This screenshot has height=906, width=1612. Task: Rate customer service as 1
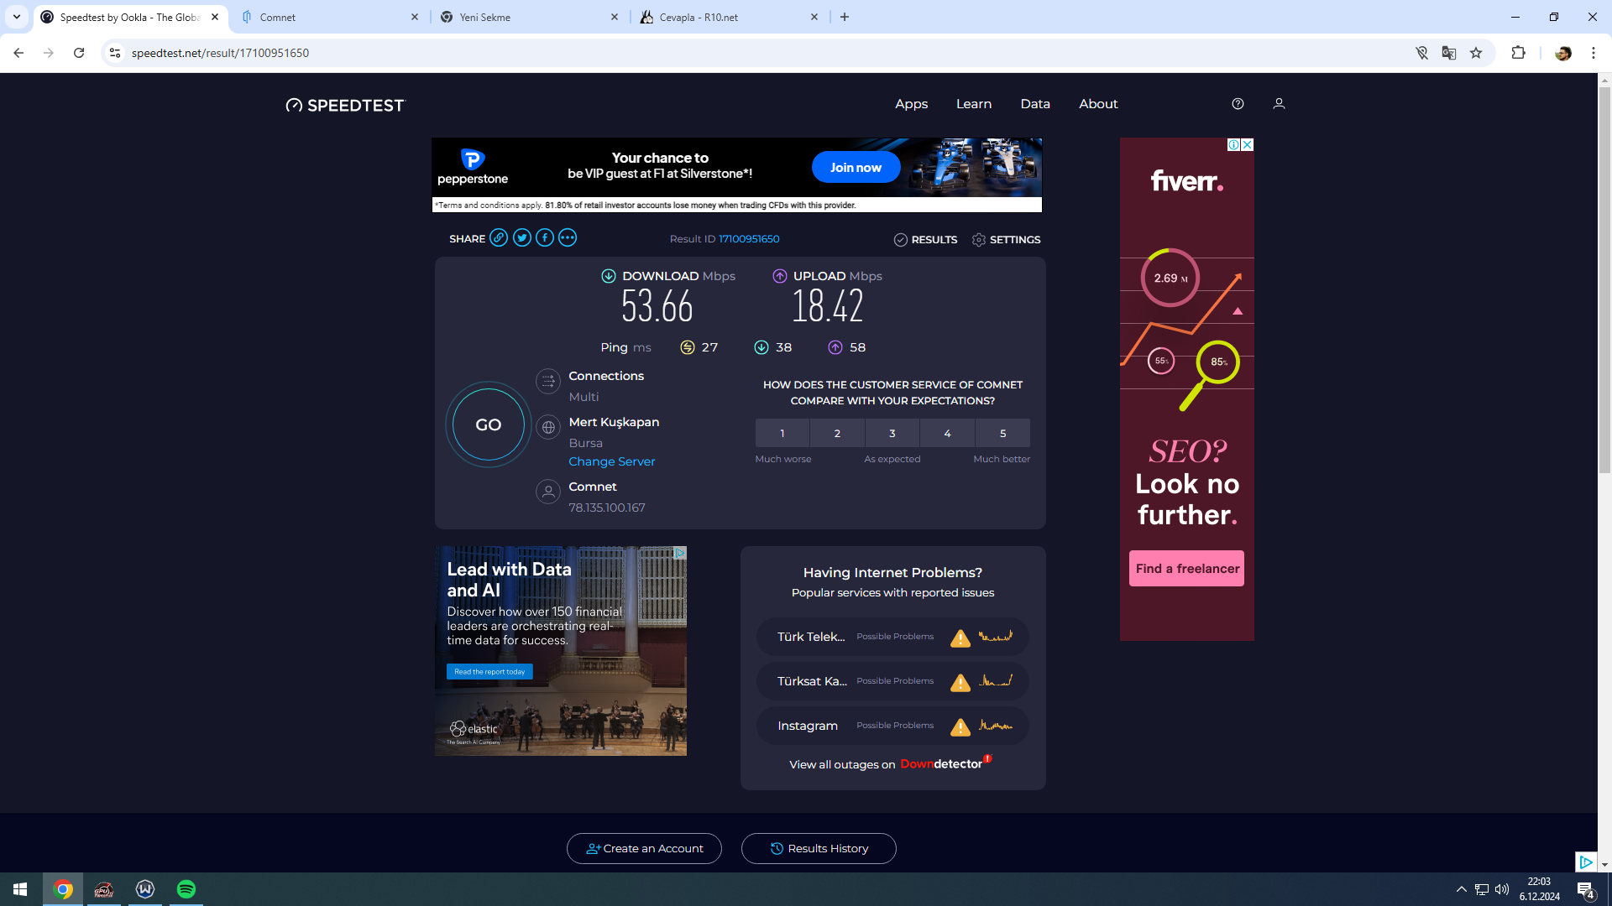coord(782,434)
